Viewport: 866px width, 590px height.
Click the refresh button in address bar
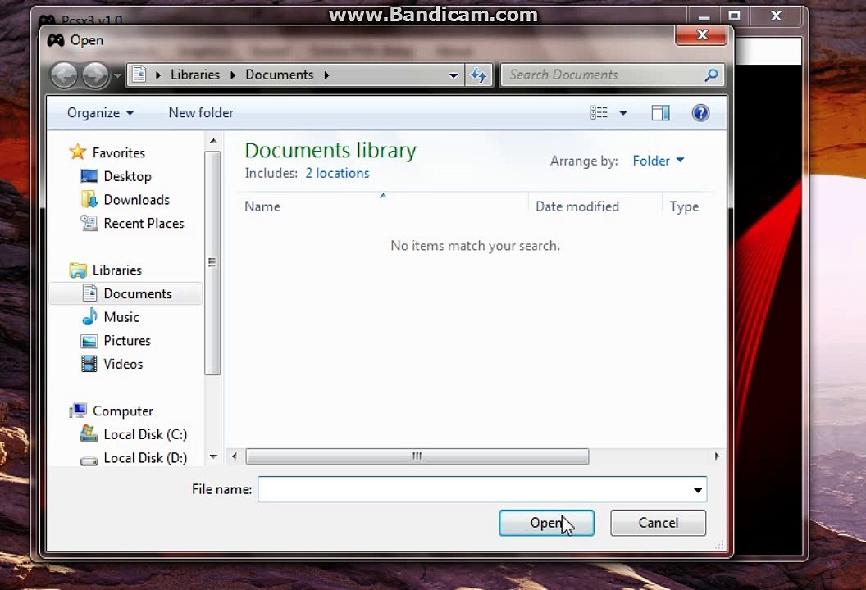point(479,75)
